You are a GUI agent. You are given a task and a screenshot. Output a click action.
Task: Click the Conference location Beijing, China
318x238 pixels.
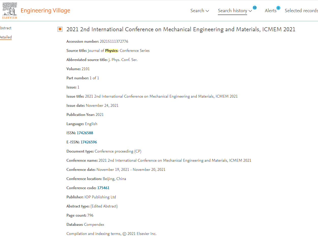tap(114, 179)
